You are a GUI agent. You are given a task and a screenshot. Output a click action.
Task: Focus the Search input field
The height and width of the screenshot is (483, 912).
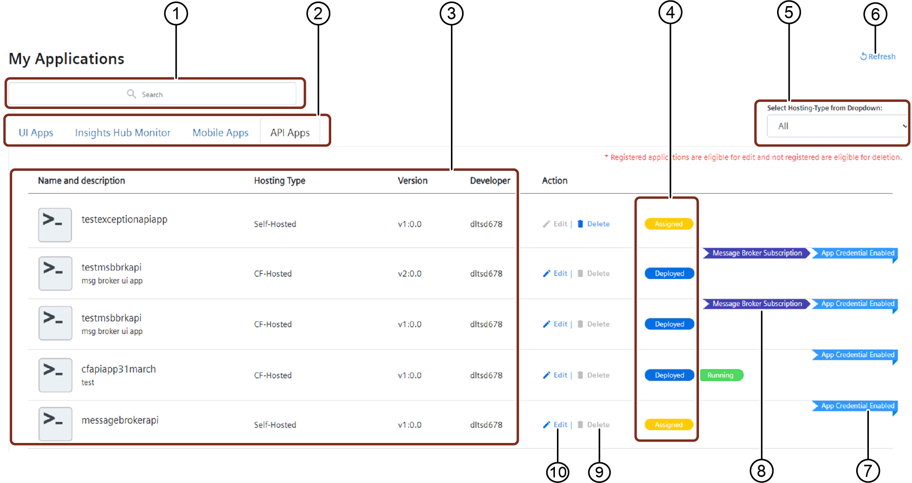152,94
